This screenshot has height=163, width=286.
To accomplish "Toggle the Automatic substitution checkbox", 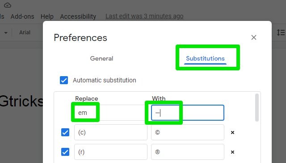I will click(x=64, y=80).
